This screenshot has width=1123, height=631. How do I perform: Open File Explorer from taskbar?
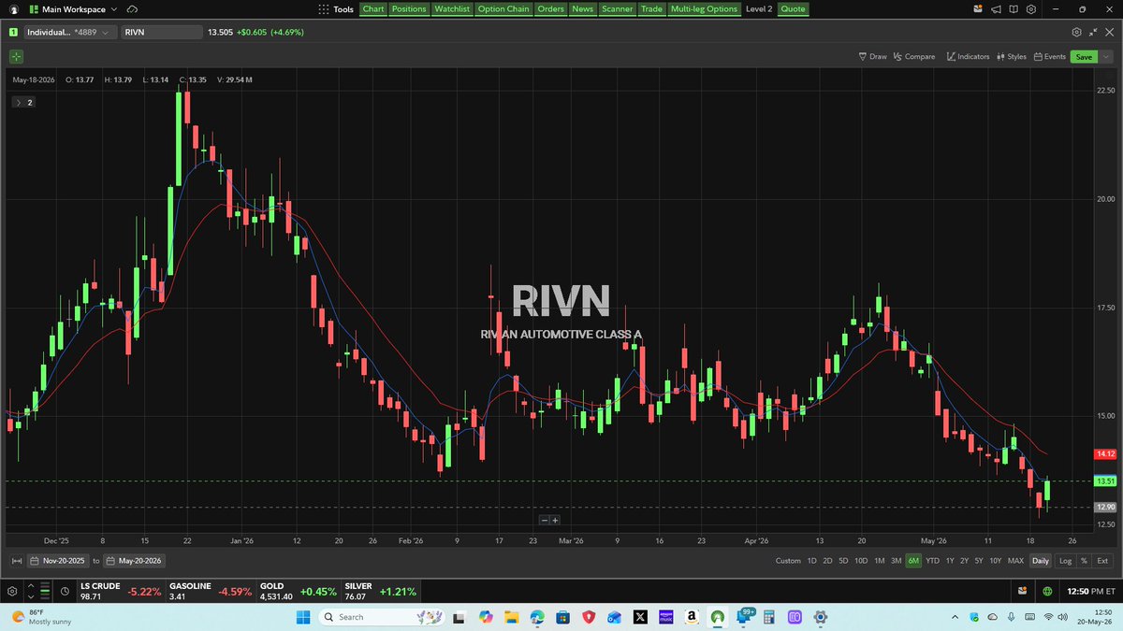[510, 617]
